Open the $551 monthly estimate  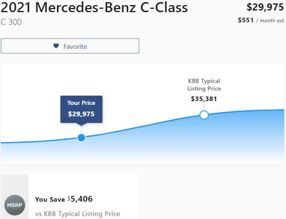pyautogui.click(x=246, y=20)
